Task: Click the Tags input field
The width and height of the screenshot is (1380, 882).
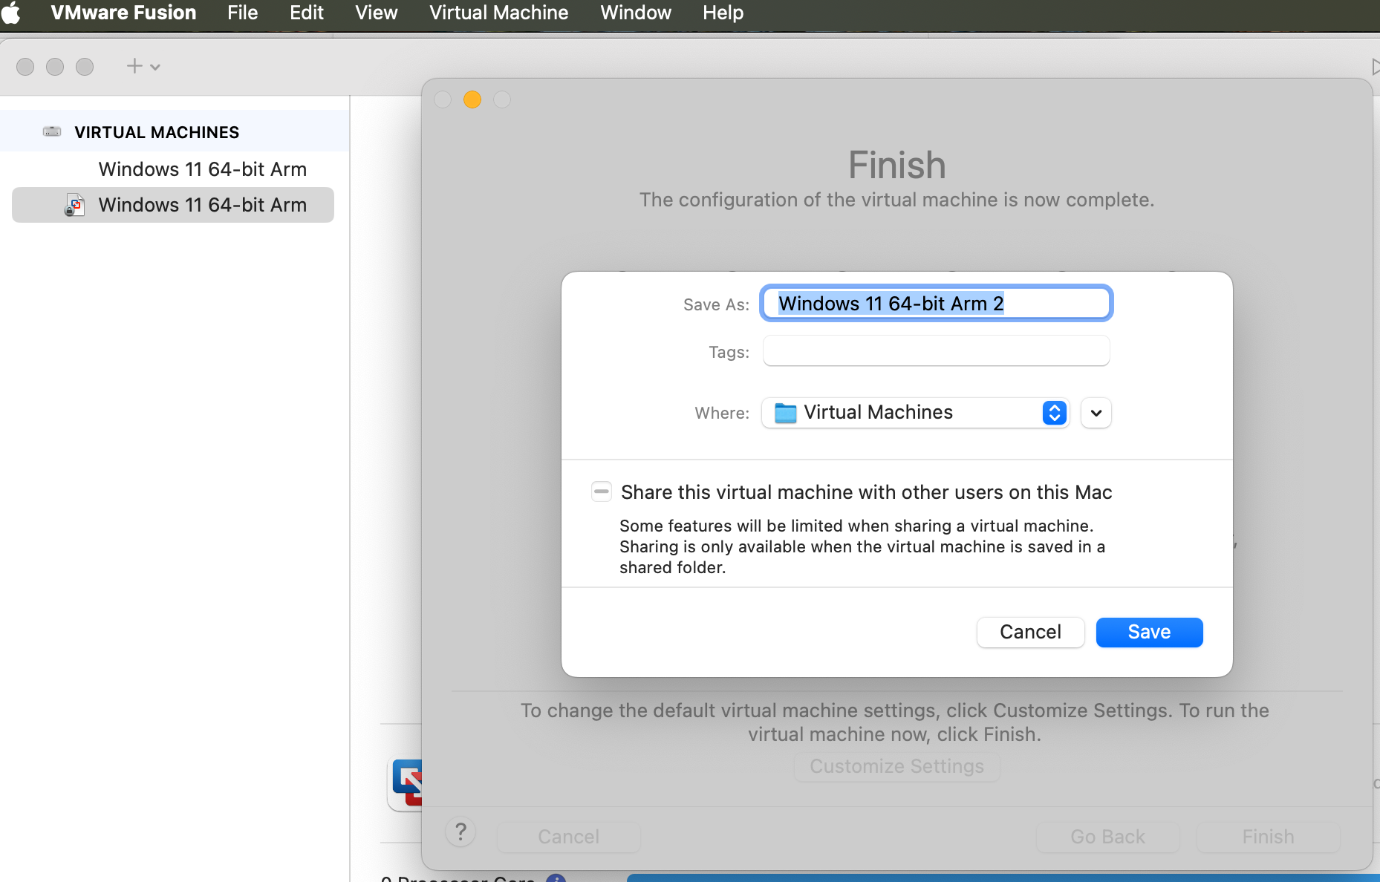Action: point(936,351)
